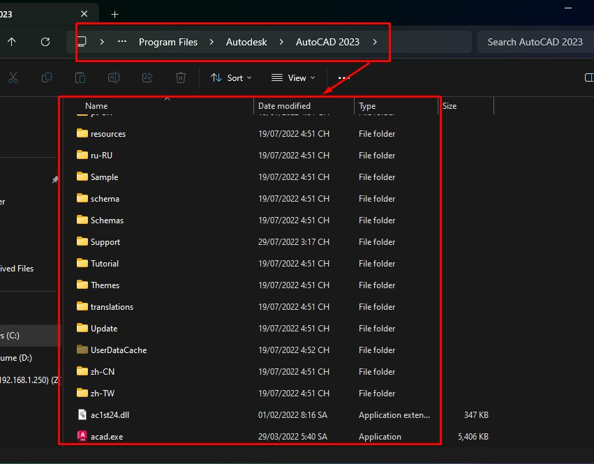Click the resources folder icon
The image size is (594, 464).
pos(82,133)
